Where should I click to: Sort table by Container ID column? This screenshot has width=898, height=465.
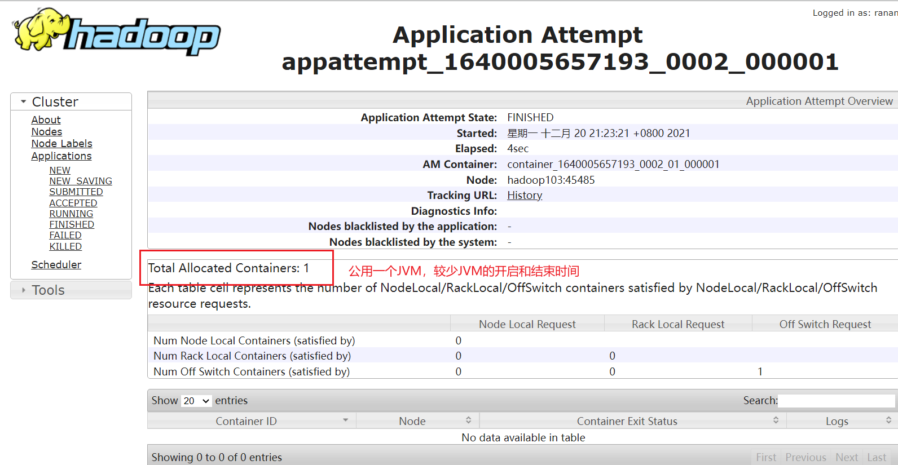pyautogui.click(x=252, y=421)
